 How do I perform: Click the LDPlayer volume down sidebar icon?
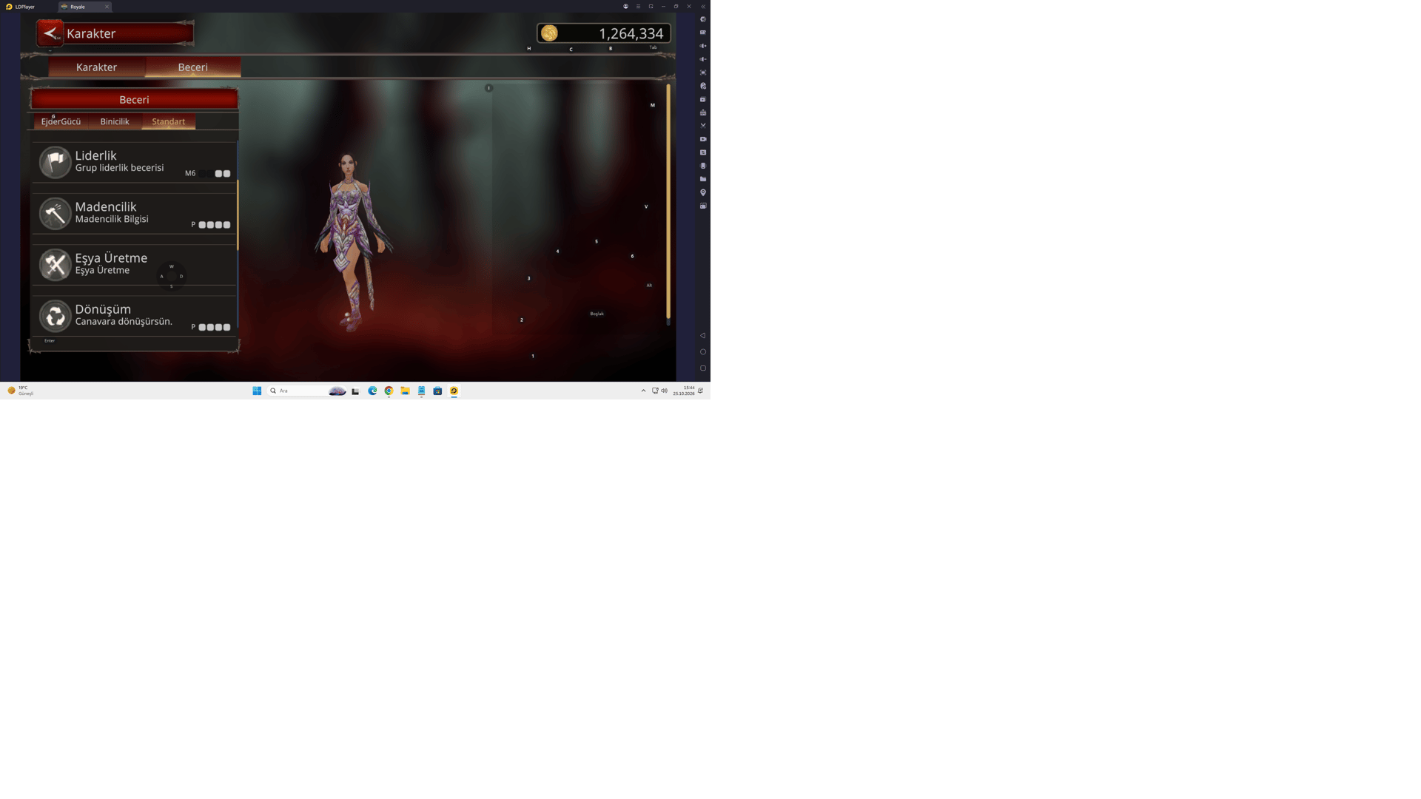coord(703,59)
